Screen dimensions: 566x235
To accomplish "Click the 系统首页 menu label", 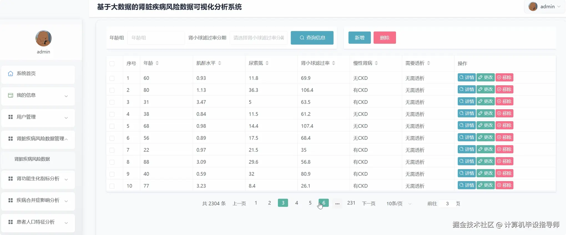I will point(26,73).
